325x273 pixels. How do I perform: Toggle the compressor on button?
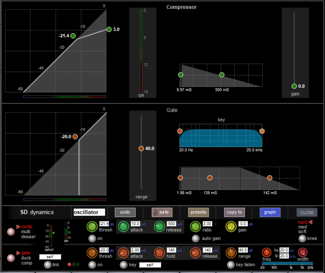click(92, 239)
